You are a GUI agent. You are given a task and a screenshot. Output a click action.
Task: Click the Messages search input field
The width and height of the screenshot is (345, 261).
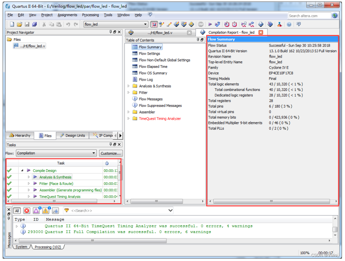coord(118,211)
